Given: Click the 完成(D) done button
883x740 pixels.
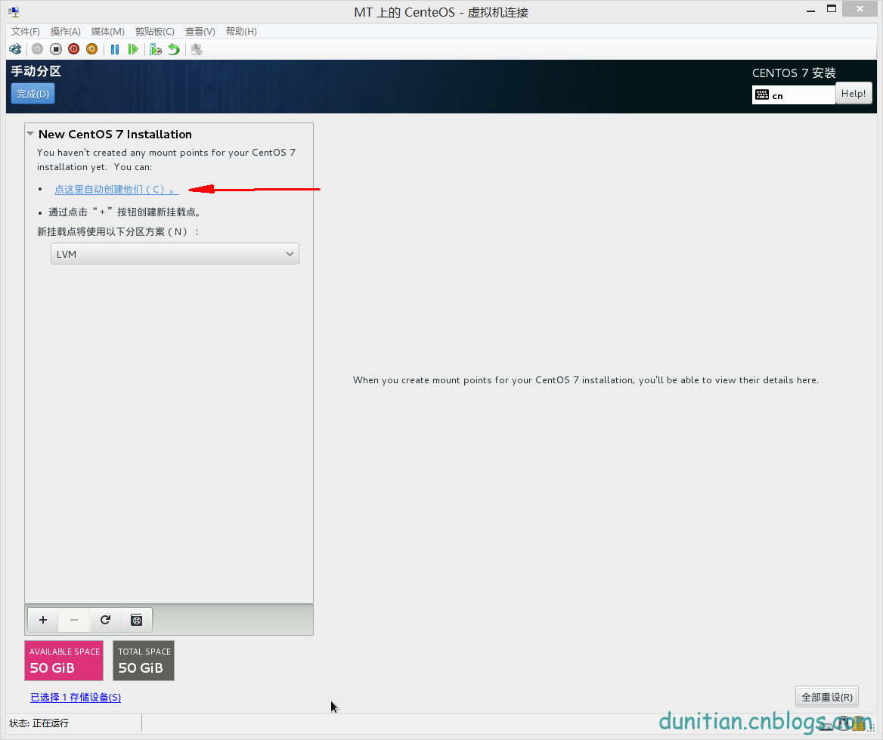Looking at the screenshot, I should (33, 94).
